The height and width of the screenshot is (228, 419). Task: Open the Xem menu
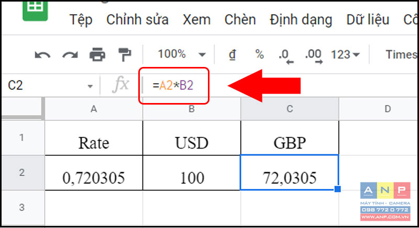(196, 20)
